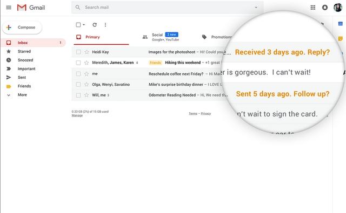
Task: Click the Manage storage link
Action: click(x=77, y=115)
